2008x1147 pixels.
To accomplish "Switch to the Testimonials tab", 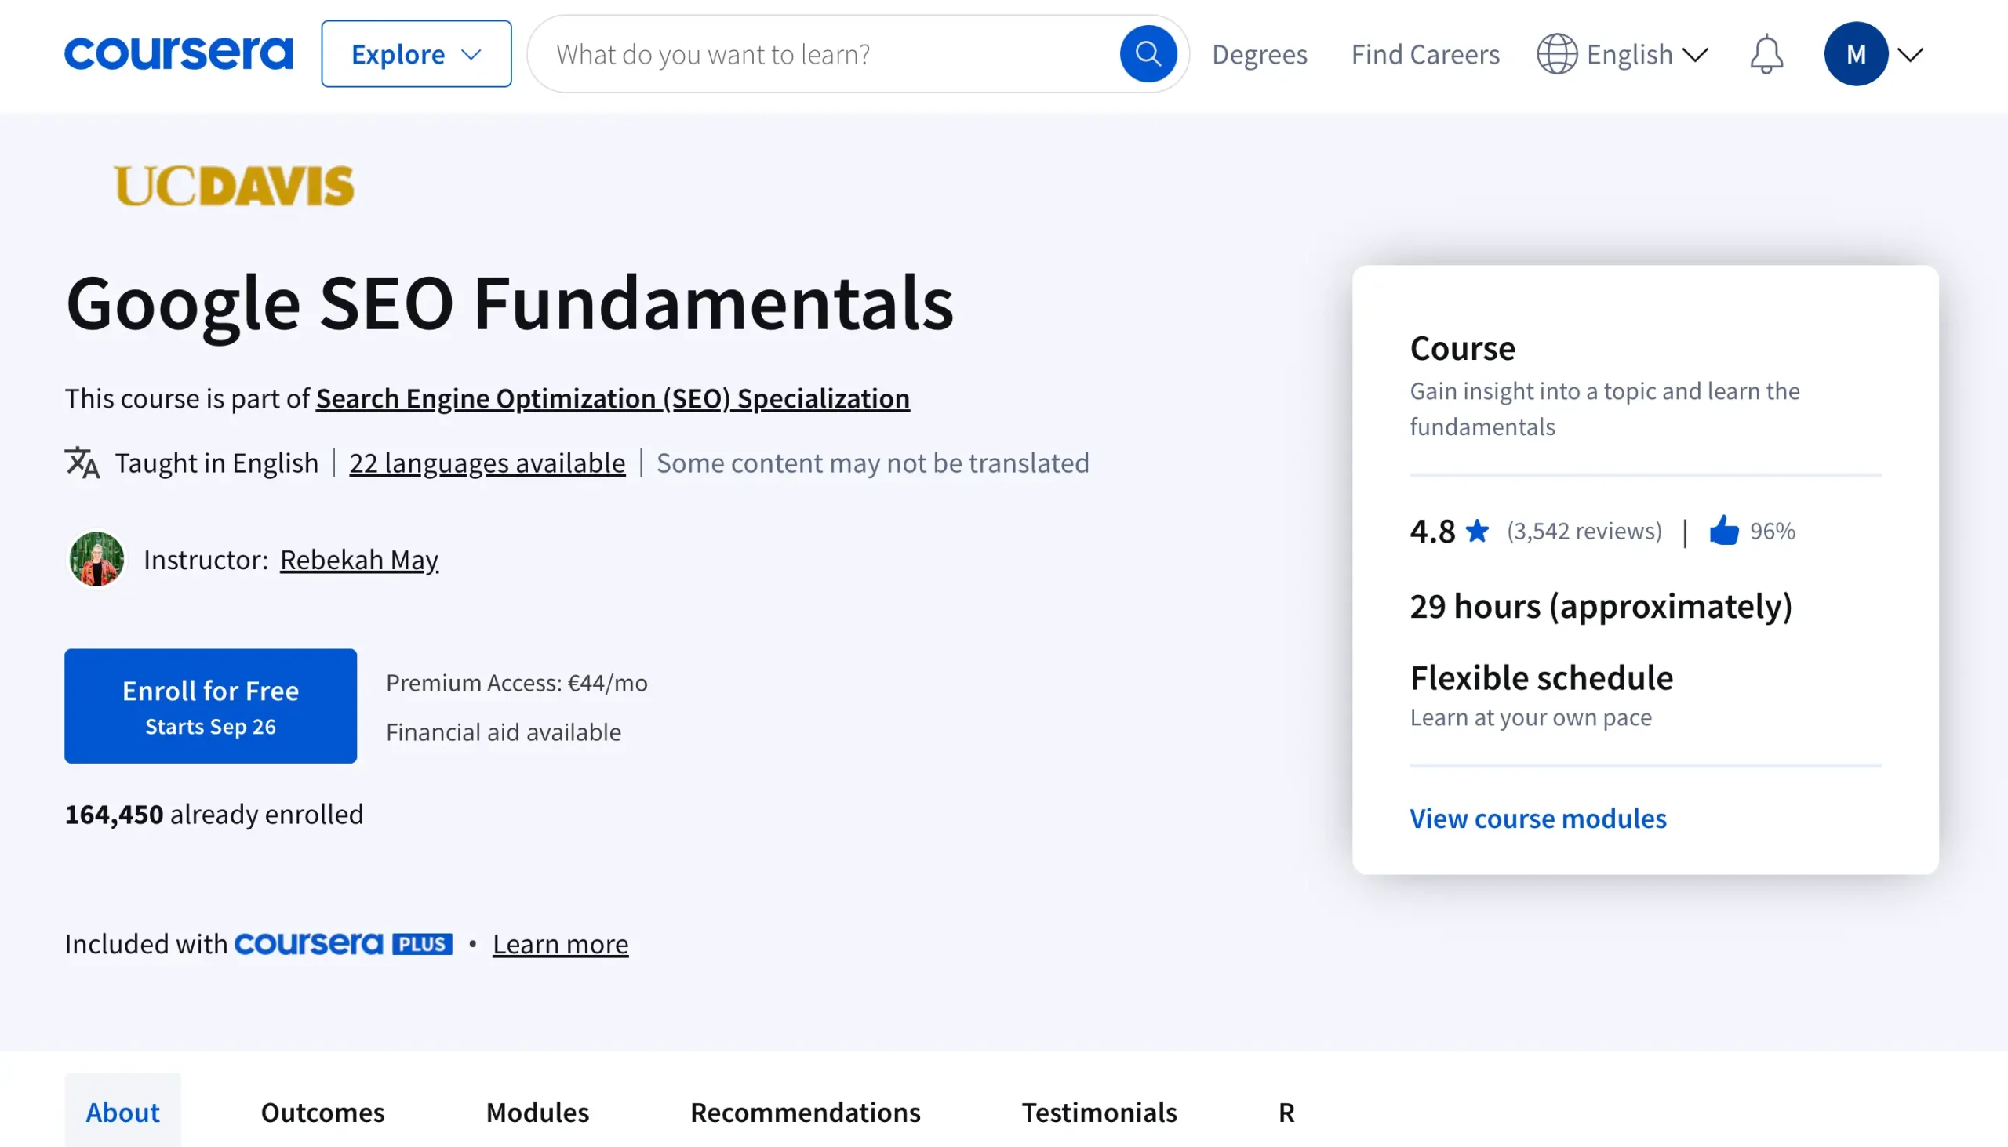I will [1099, 1112].
